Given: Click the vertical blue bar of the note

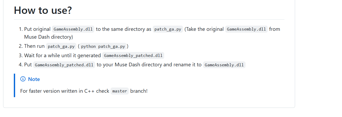Looking at the screenshot, I should (14, 85).
